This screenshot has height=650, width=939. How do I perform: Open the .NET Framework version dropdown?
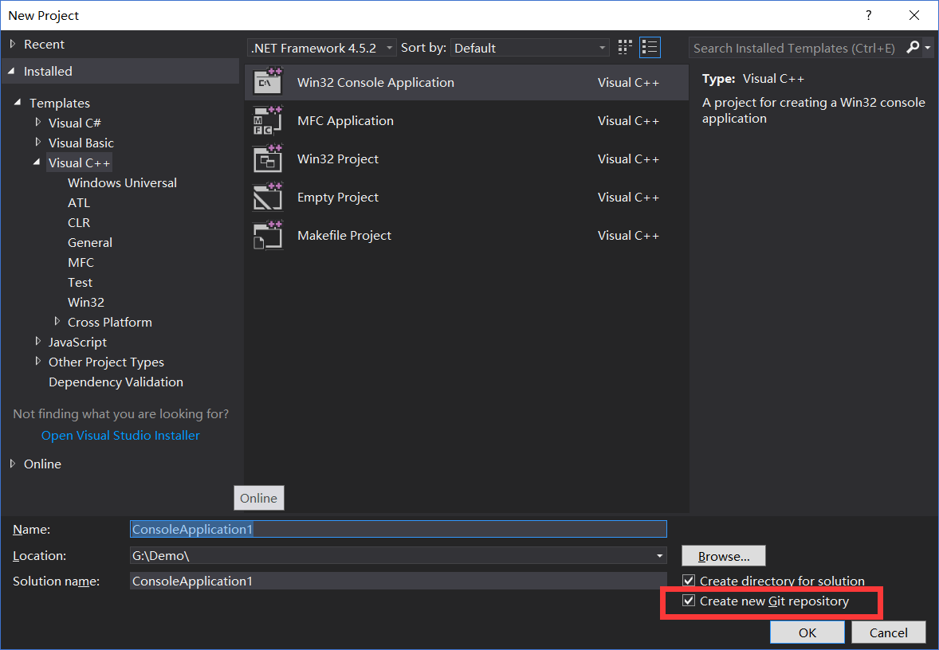(322, 48)
